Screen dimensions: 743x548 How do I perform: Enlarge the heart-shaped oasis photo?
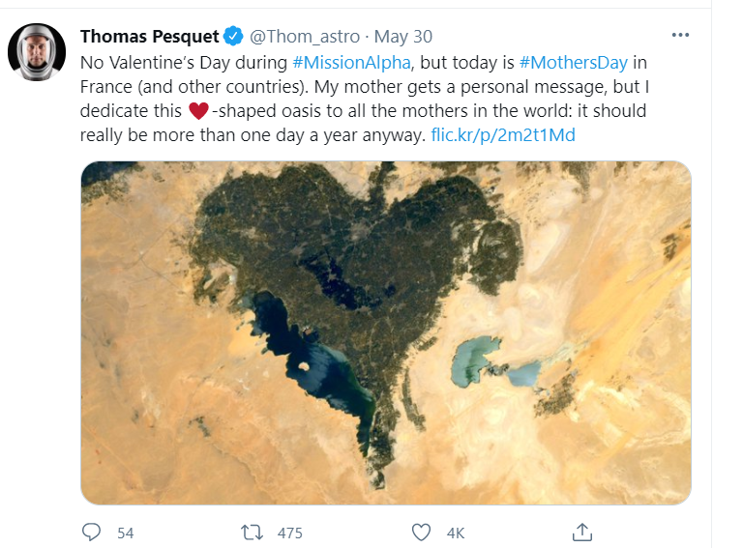coord(385,332)
